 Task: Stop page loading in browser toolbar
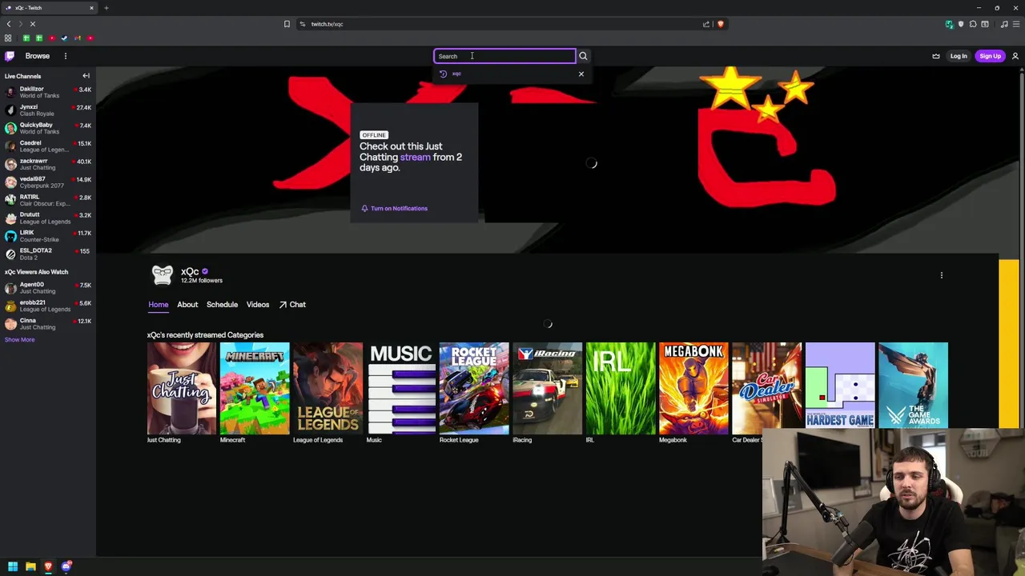click(33, 24)
